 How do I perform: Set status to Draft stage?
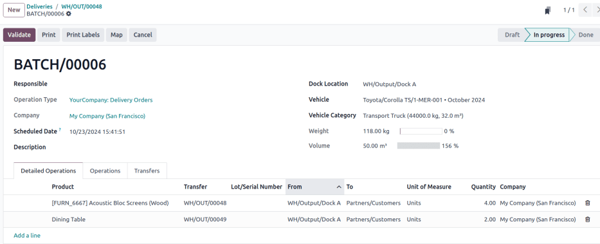(x=512, y=35)
